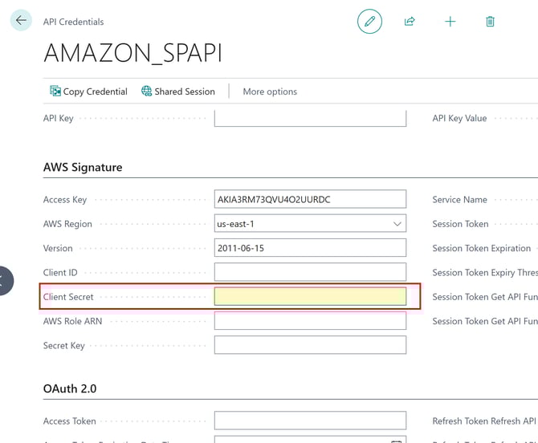This screenshot has height=443, width=538.
Task: Click the AWS Role ARN field
Action: tap(310, 321)
